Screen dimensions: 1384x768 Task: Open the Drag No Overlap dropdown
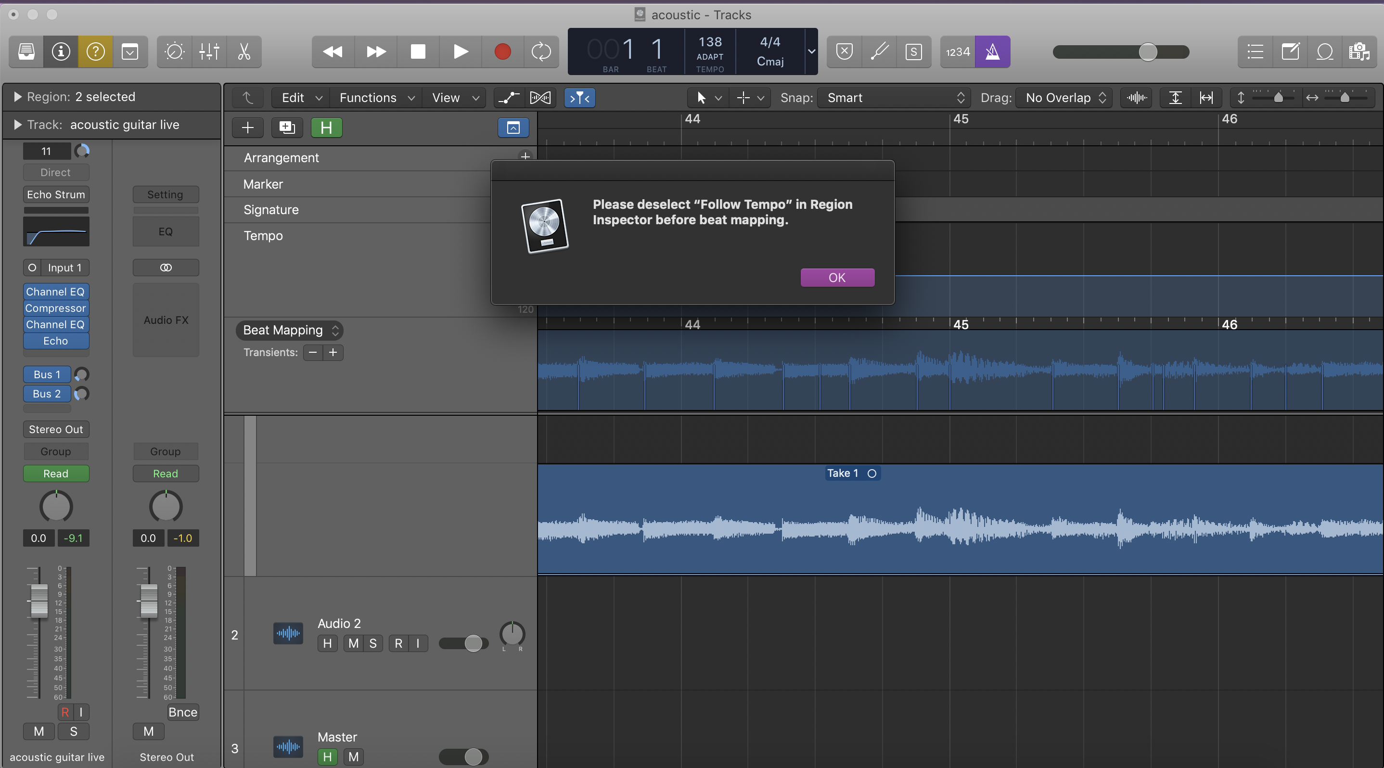tap(1064, 98)
